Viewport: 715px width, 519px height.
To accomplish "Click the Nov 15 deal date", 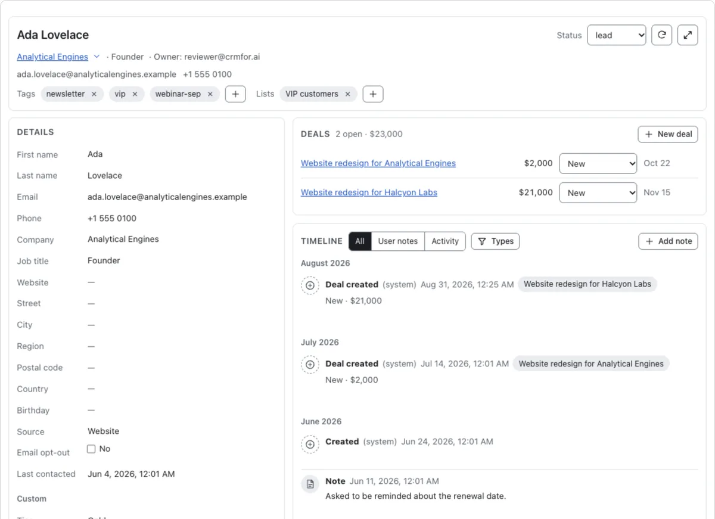I will (657, 192).
